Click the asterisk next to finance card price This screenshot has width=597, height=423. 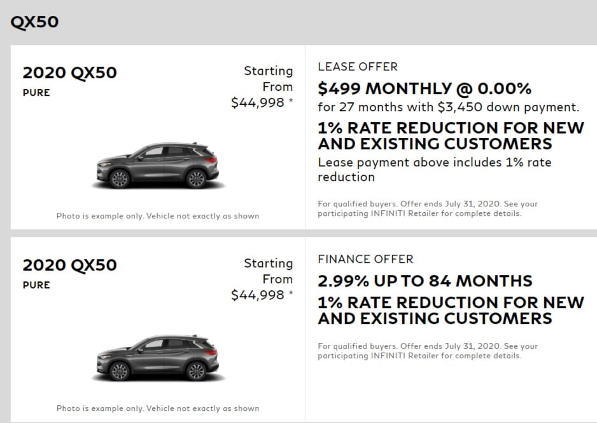pyautogui.click(x=291, y=293)
